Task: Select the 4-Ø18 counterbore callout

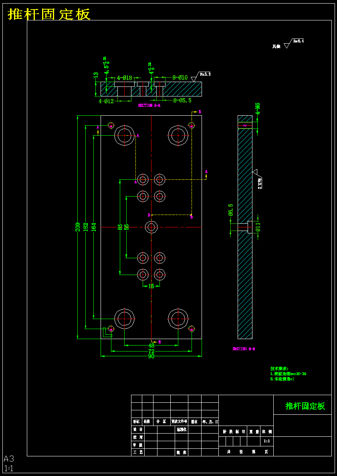Action: tap(125, 78)
